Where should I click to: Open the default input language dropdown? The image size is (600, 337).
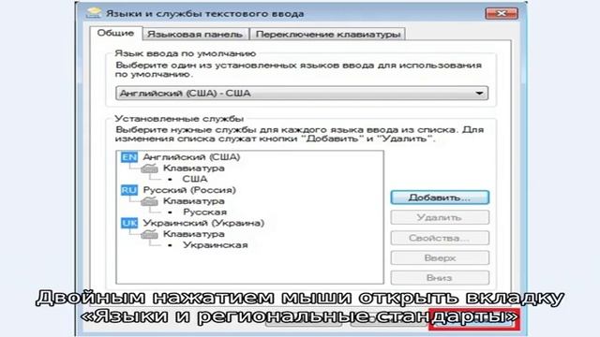coord(302,94)
